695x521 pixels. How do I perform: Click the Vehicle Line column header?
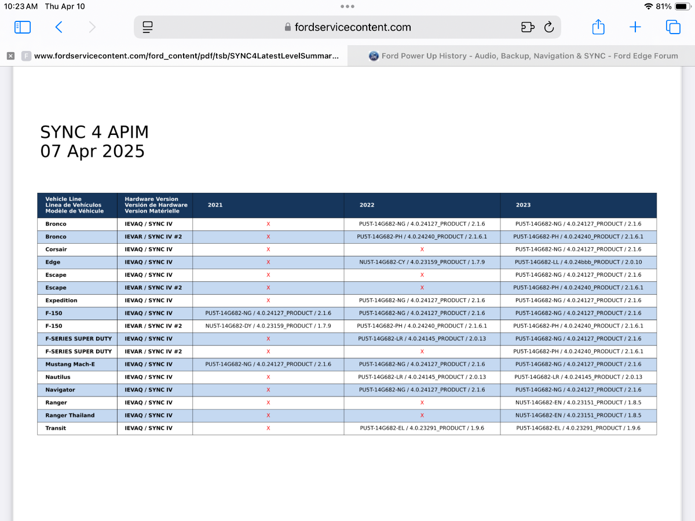tap(77, 205)
